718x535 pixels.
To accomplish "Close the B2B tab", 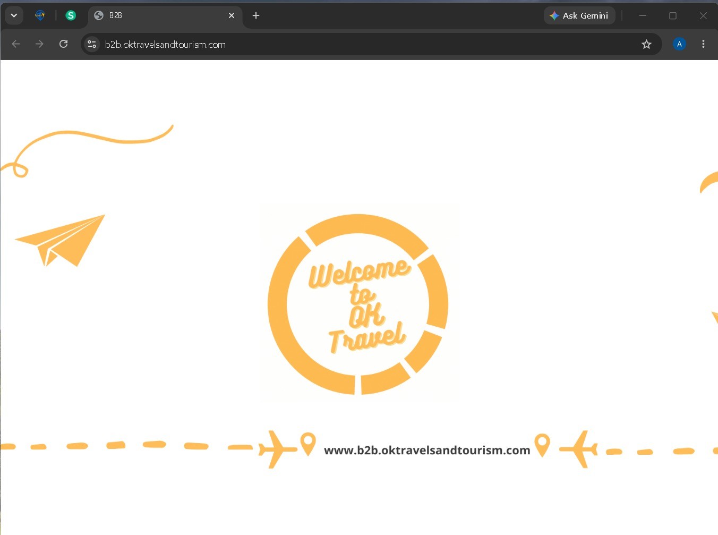I will pyautogui.click(x=232, y=15).
